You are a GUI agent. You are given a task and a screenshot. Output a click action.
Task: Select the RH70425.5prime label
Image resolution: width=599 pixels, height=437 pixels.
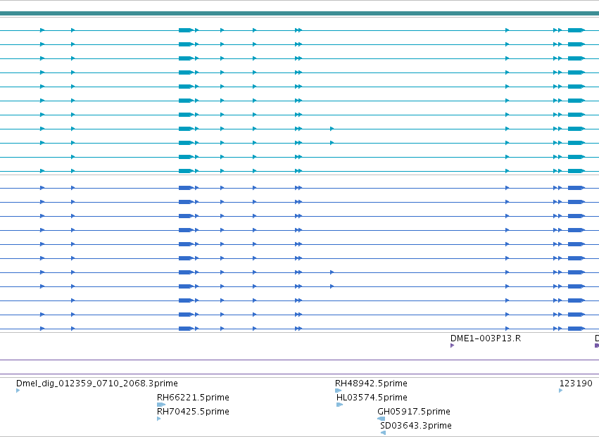point(193,412)
